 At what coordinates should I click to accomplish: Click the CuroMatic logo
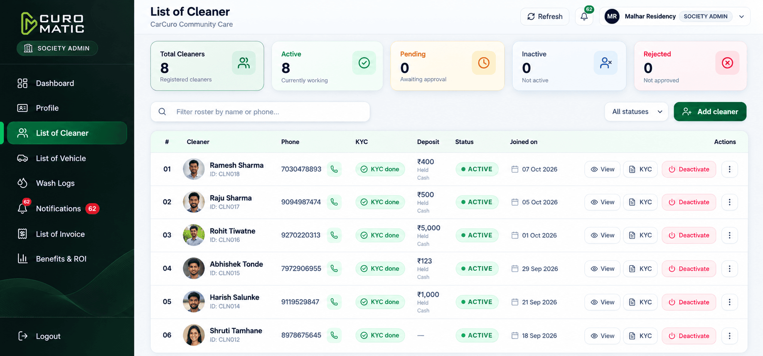[x=53, y=23]
